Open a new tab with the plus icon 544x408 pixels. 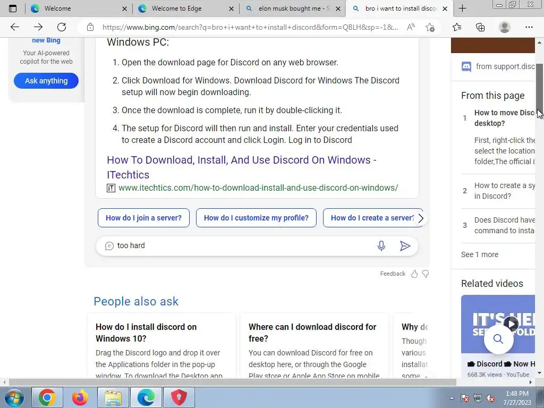click(463, 8)
